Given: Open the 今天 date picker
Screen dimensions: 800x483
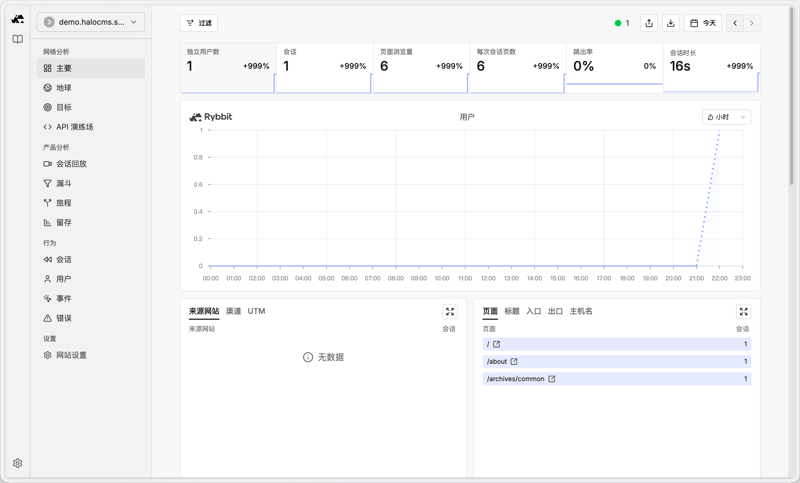Looking at the screenshot, I should pyautogui.click(x=703, y=23).
